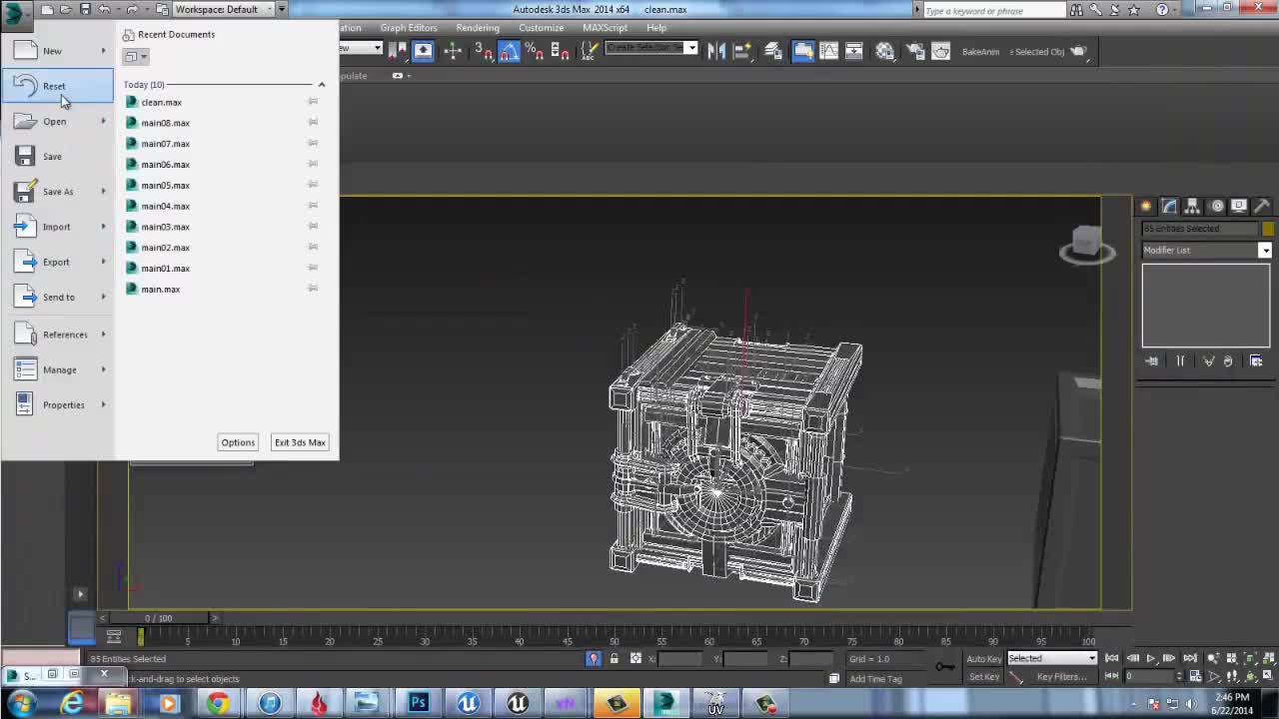1279x719 pixels.
Task: Open Photoshop from the taskbar
Action: pos(419,703)
